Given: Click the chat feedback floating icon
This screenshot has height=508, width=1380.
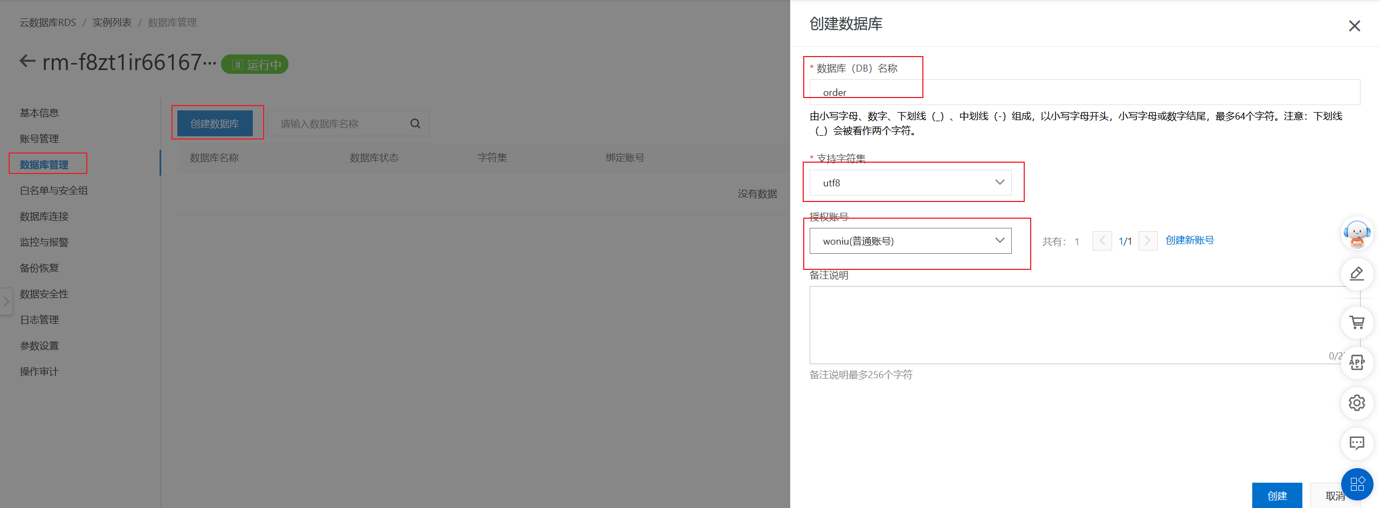Looking at the screenshot, I should tap(1357, 443).
